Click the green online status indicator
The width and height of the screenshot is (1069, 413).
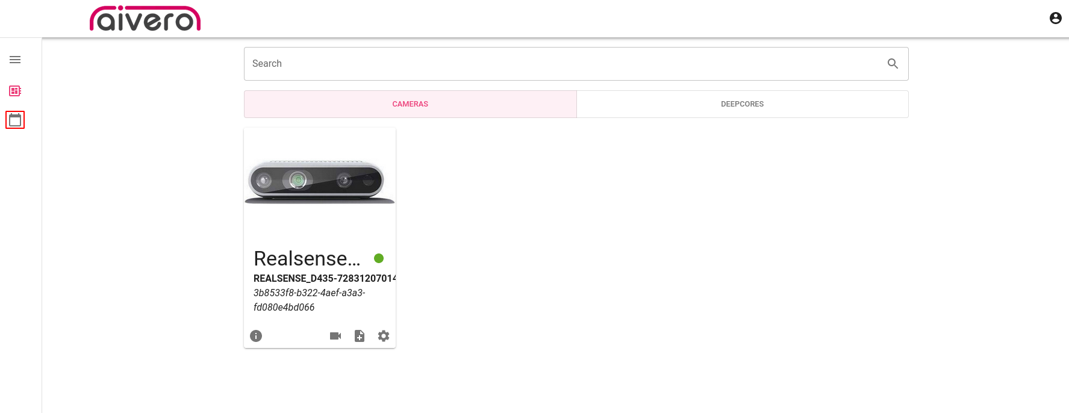tap(379, 258)
